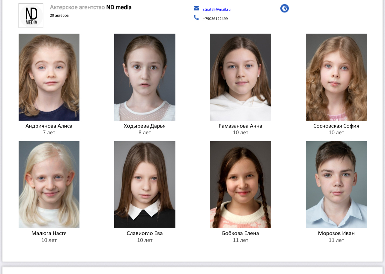Viewport: 385px width, 274px height.
Task: Click the age under Славиогло Ева
Action: tap(145, 240)
